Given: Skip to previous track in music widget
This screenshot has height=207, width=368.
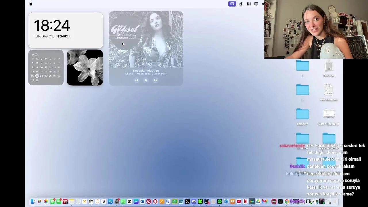Looking at the screenshot, I should (x=136, y=80).
